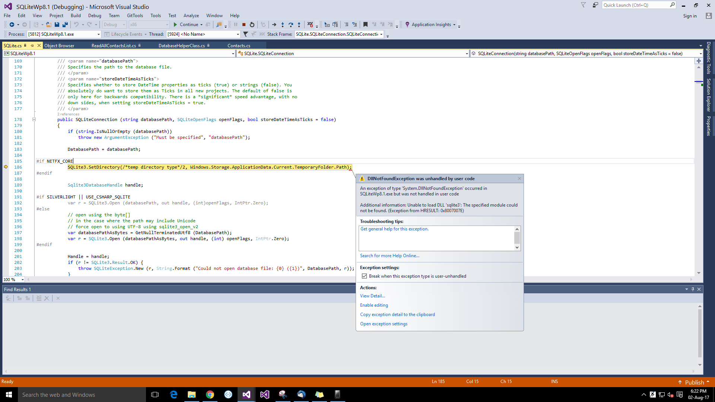The image size is (715, 402).
Task: Click the feedback icon beside Quick Launch
Action: 595,5
